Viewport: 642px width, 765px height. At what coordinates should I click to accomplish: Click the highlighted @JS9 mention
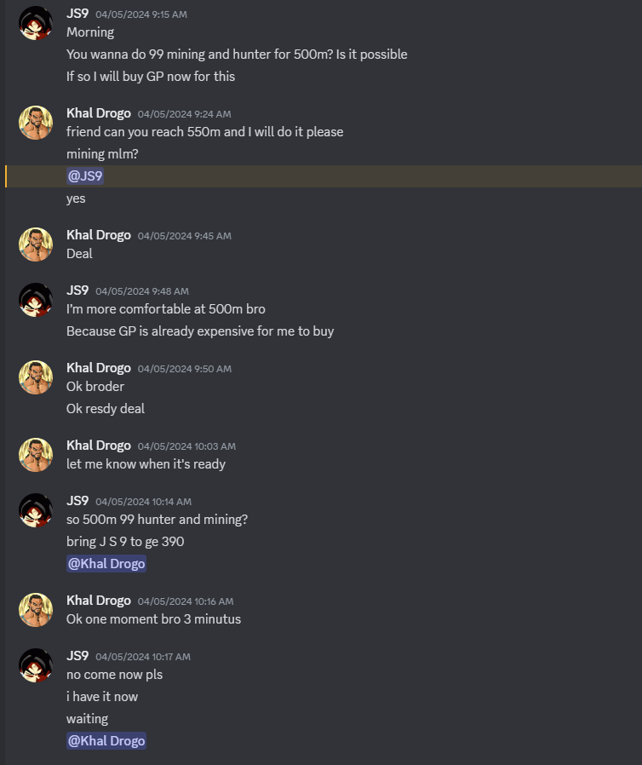point(85,175)
